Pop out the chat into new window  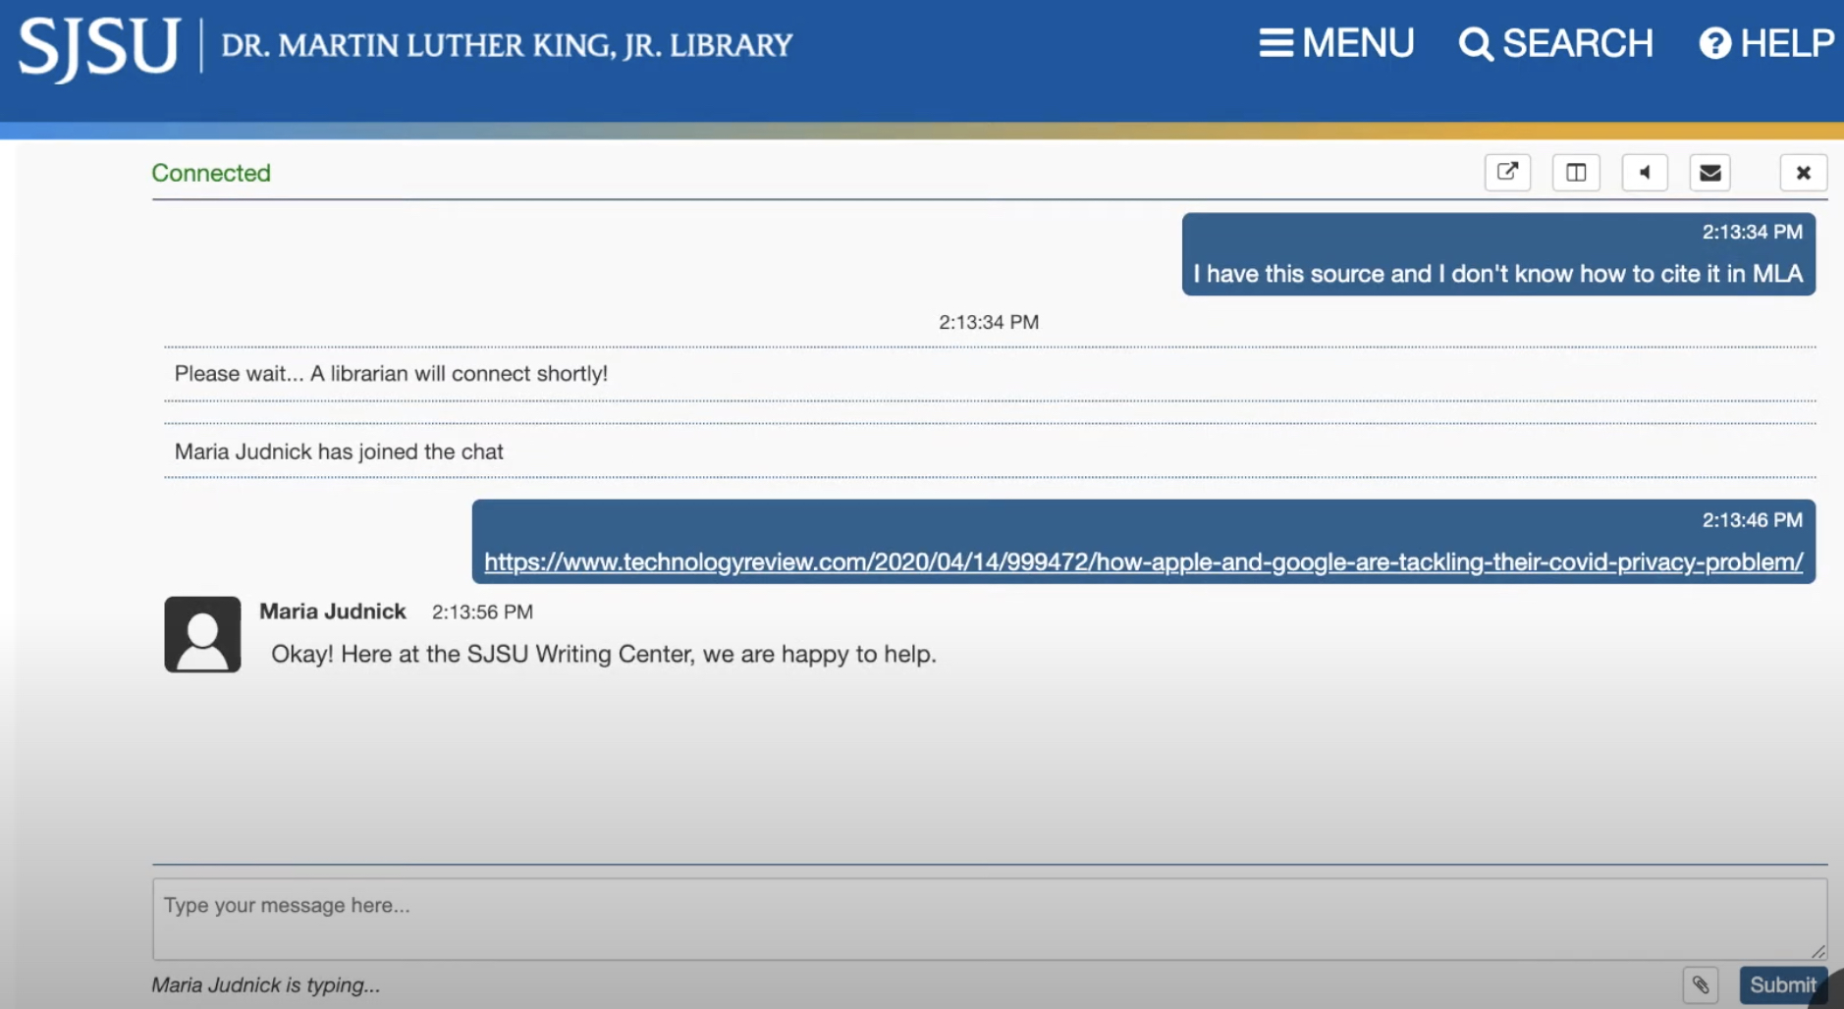tap(1507, 173)
